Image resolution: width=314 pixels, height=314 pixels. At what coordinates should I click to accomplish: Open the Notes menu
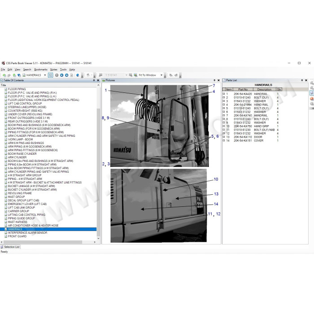point(54,70)
